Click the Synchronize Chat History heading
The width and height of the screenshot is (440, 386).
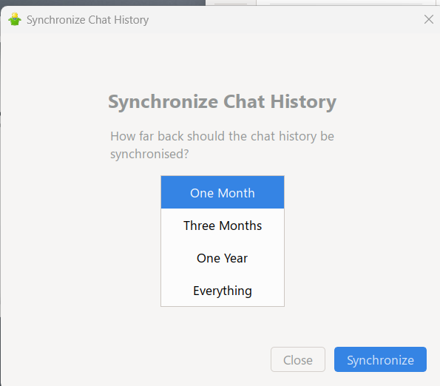(x=222, y=101)
